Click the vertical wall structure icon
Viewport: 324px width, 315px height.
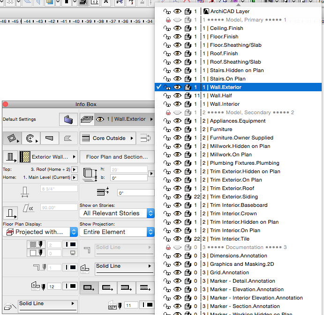click(x=10, y=157)
